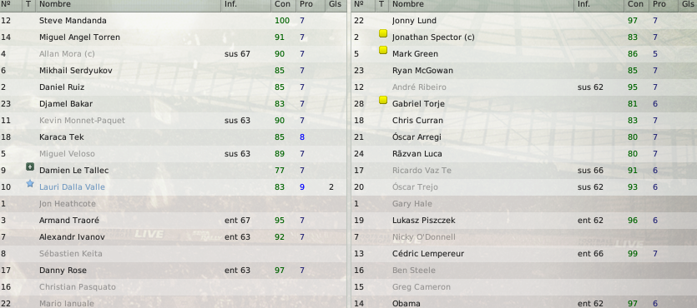This screenshot has height=308, width=697.
Task: Sort right team by Con column header
Action: tap(636, 4)
